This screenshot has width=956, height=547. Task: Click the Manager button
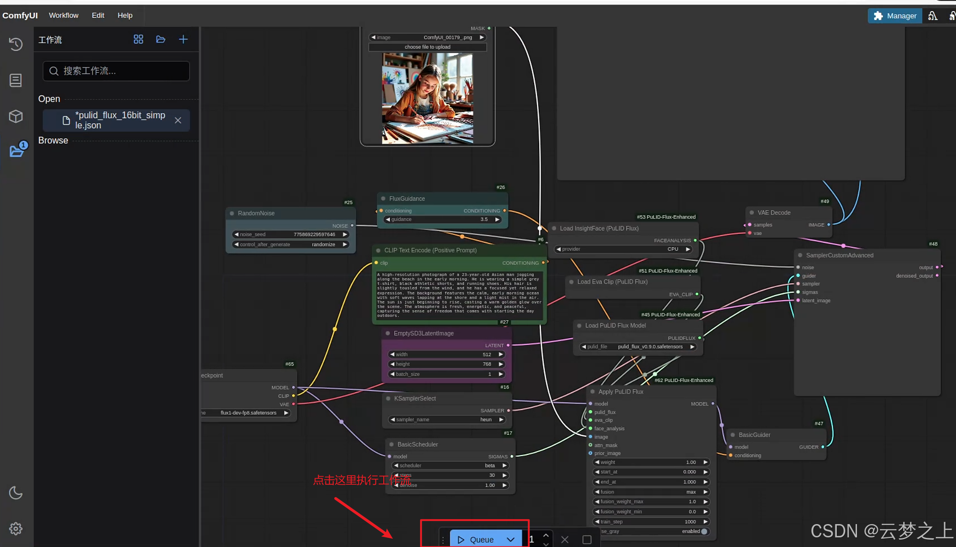895,16
